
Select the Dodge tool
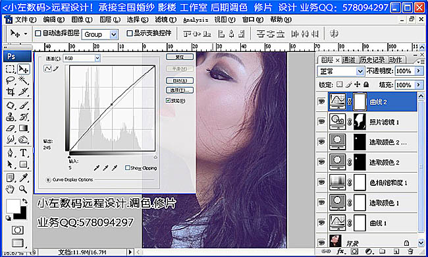[24, 140]
